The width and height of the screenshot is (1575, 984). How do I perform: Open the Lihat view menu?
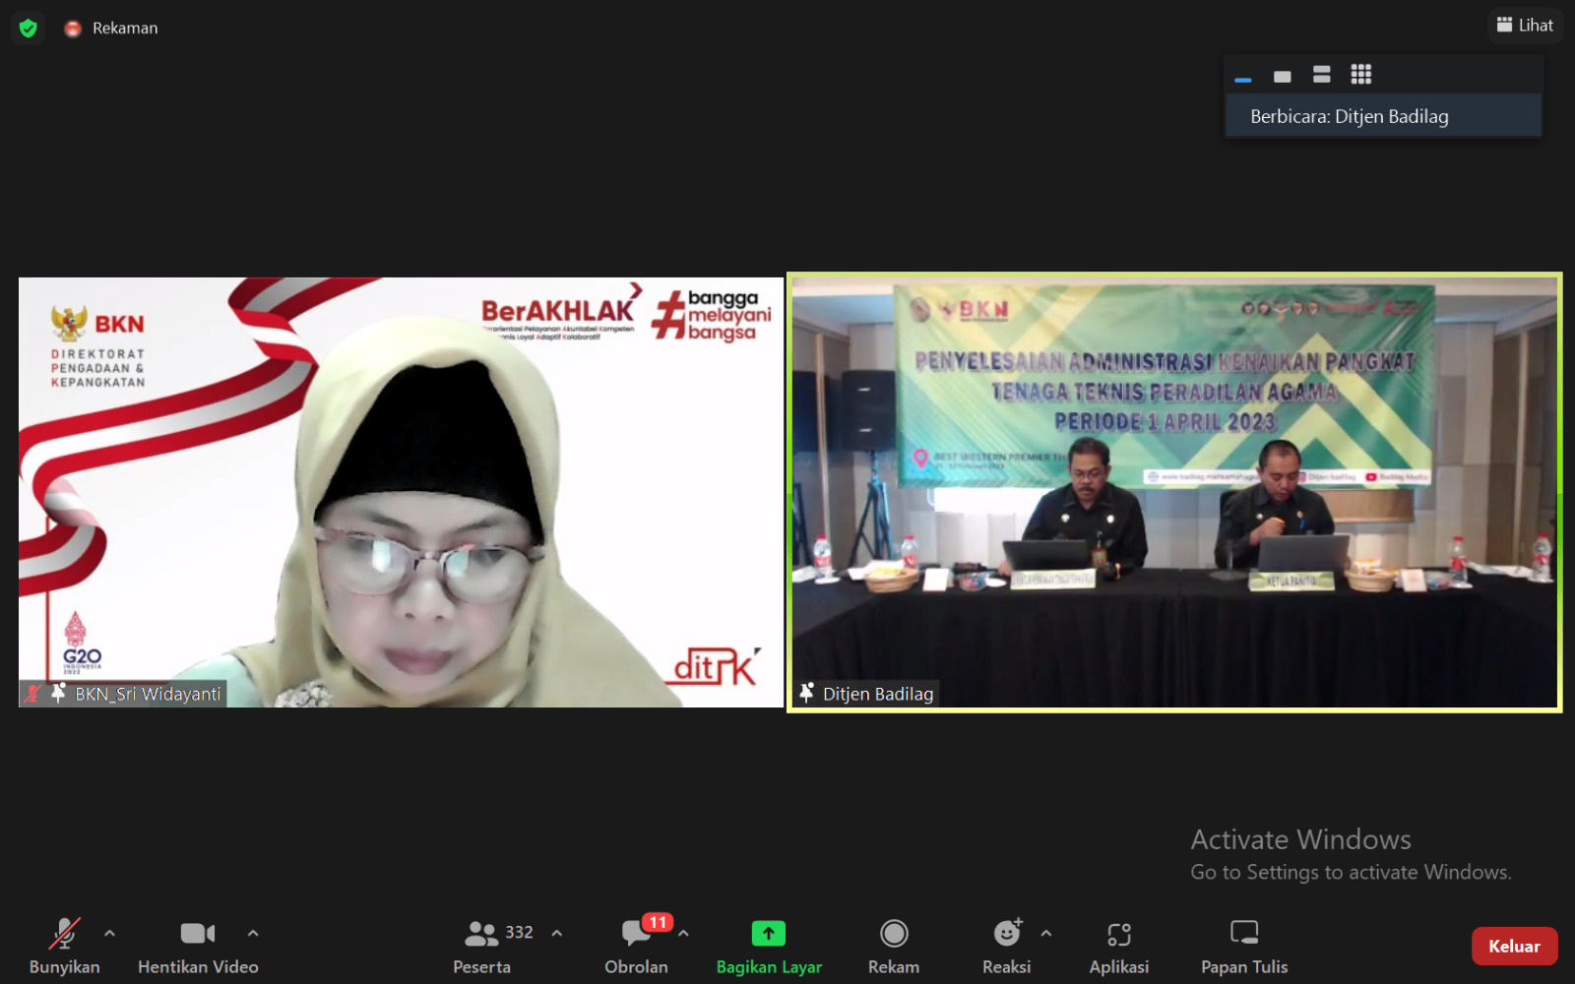click(1525, 26)
